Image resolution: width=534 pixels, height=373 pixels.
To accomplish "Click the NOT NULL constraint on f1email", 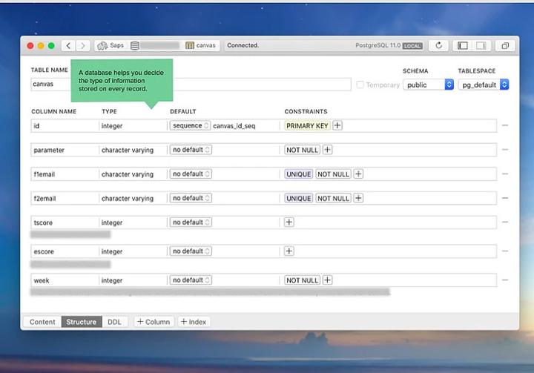I will tap(334, 174).
